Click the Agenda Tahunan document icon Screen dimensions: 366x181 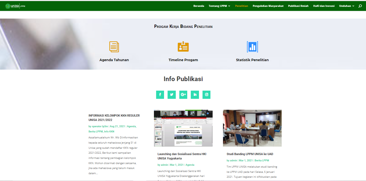(x=114, y=47)
